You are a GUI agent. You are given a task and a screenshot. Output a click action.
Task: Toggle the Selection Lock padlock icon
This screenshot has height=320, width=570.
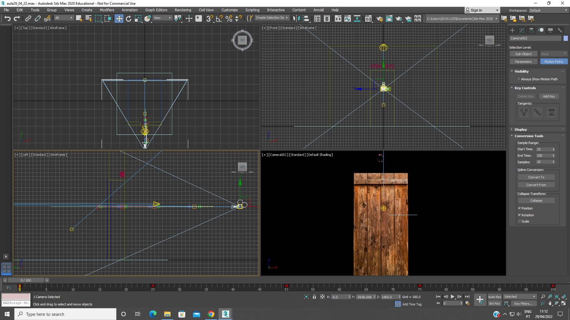pyautogui.click(x=314, y=297)
